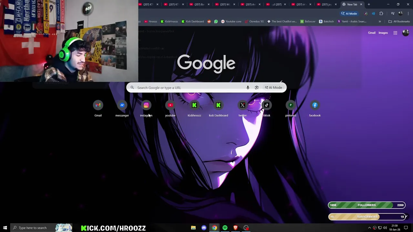The width and height of the screenshot is (413, 232).
Task: Open the Windows Start menu
Action: point(5,228)
